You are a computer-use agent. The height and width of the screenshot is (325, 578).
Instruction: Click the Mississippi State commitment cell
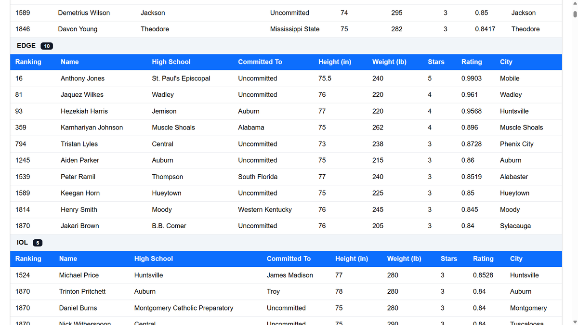click(295, 29)
